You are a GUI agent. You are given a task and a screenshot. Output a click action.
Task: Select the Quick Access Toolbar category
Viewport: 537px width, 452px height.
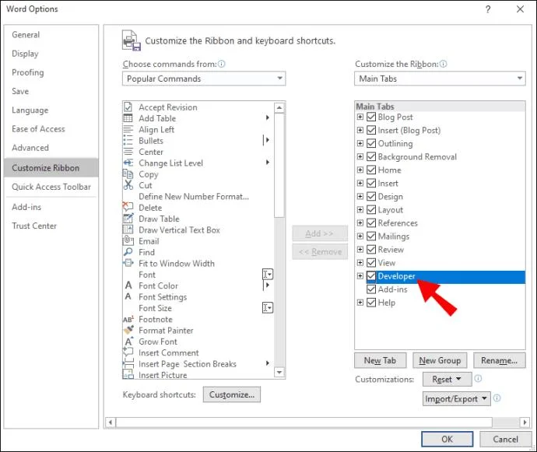(x=51, y=187)
